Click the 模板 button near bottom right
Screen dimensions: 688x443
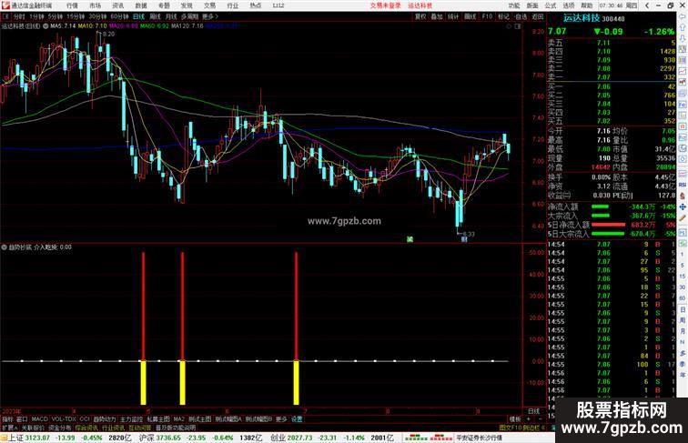(515, 419)
